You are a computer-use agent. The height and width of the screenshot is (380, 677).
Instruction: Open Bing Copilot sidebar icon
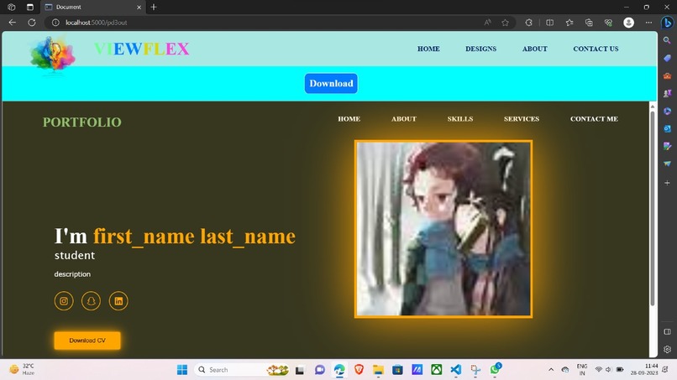[667, 22]
